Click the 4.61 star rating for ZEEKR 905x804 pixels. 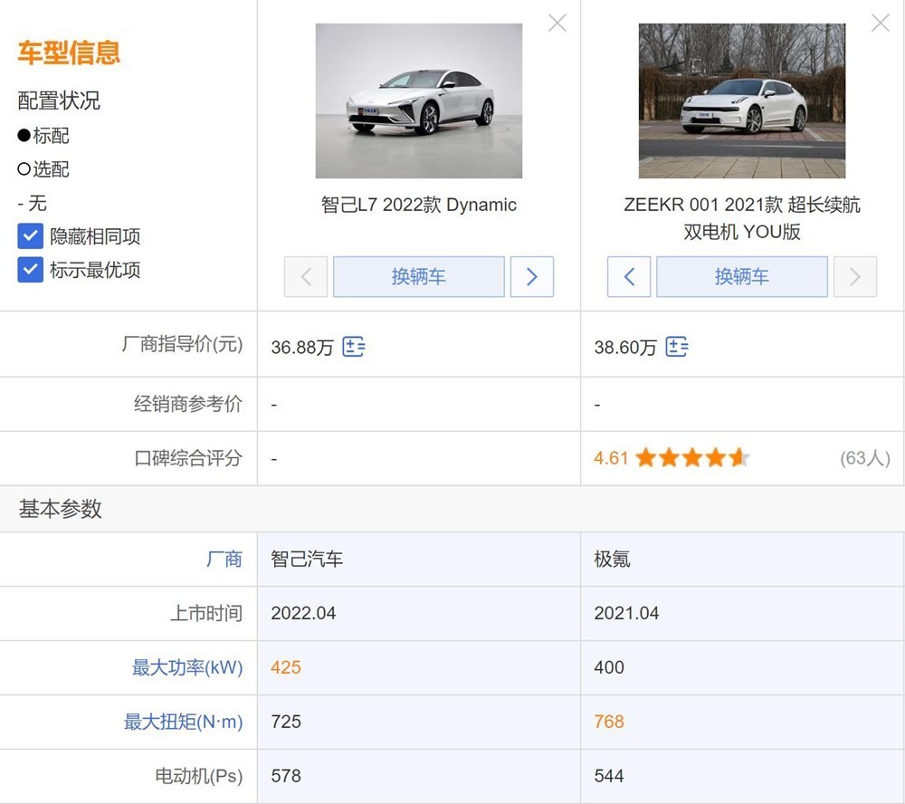(672, 458)
